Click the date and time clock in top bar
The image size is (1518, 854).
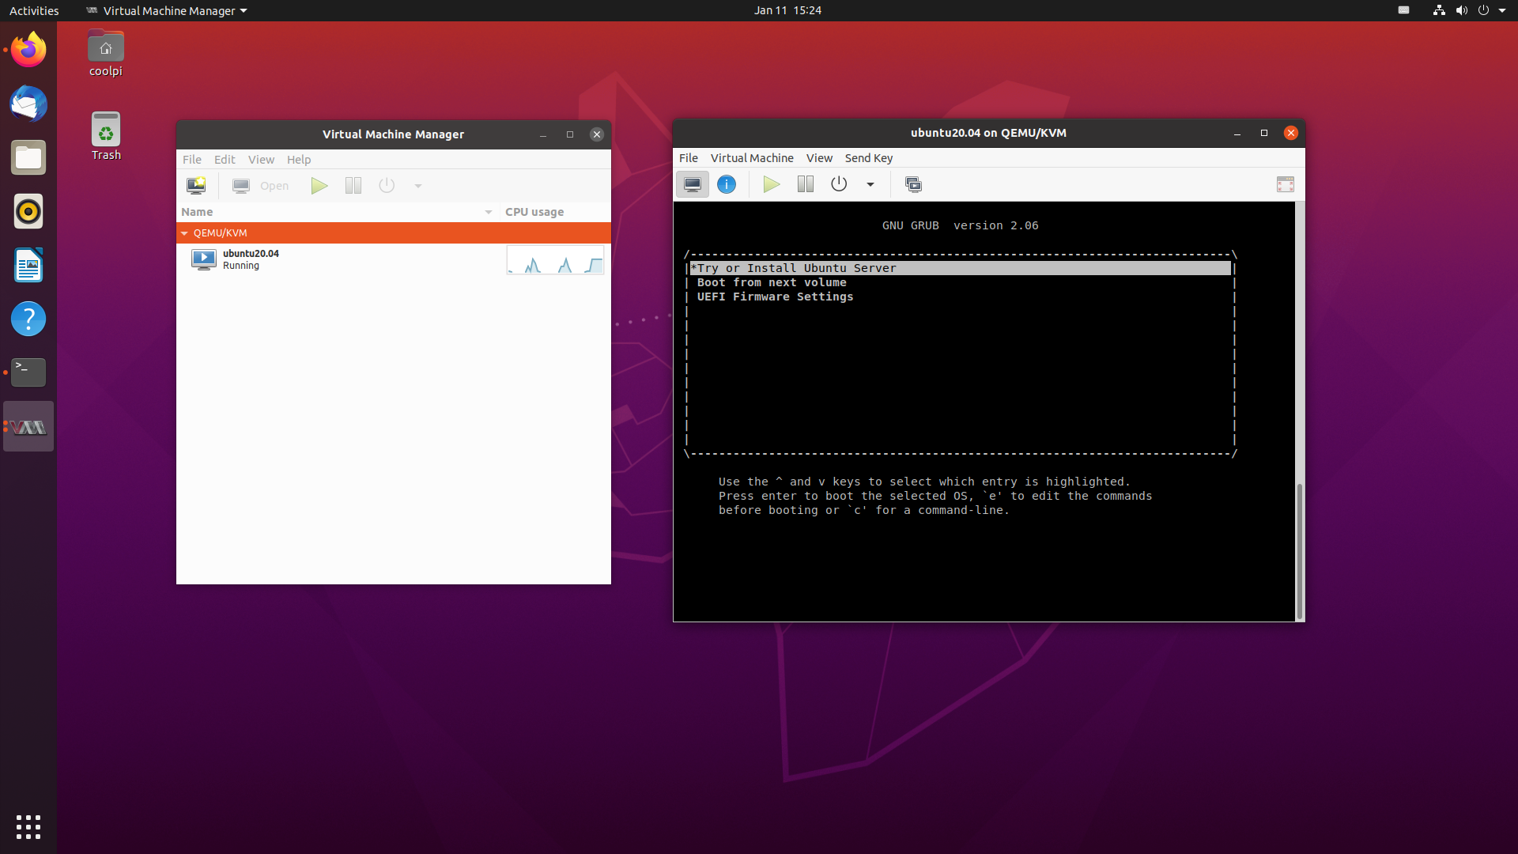pos(787,10)
